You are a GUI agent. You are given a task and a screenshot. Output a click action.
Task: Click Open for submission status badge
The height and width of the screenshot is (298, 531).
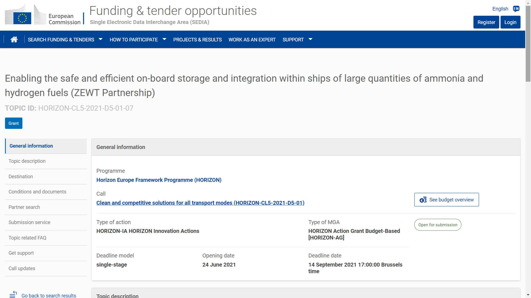pos(438,225)
